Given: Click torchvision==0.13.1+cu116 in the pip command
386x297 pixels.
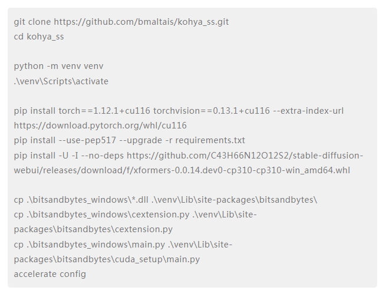Looking at the screenshot, I should [x=212, y=111].
